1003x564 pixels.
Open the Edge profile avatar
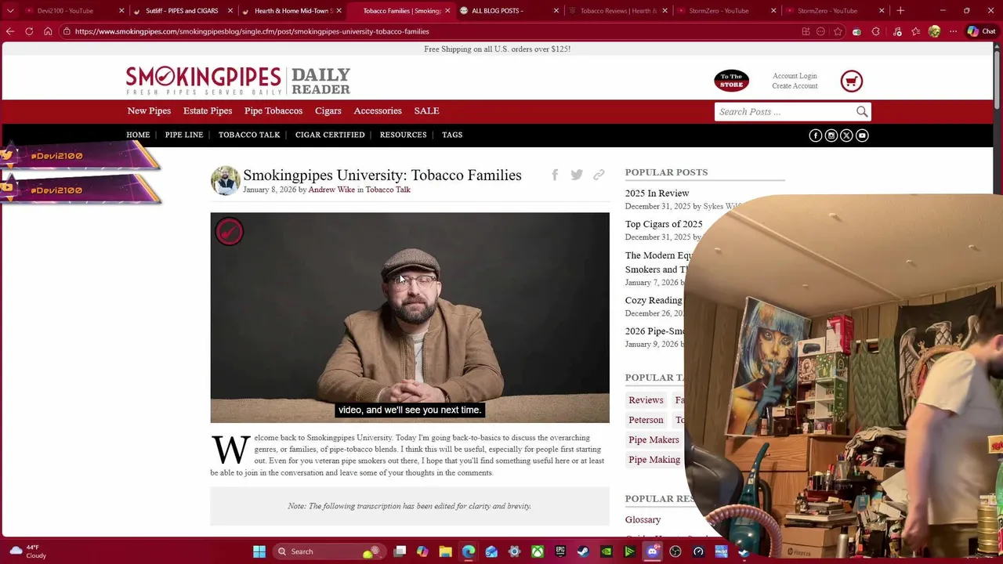coord(934,31)
